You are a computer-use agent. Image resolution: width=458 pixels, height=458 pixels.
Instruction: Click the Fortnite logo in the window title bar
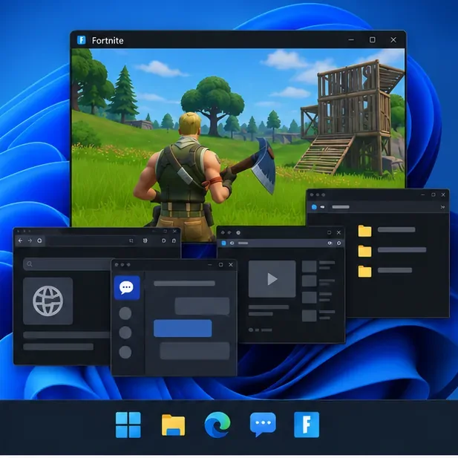(x=81, y=40)
